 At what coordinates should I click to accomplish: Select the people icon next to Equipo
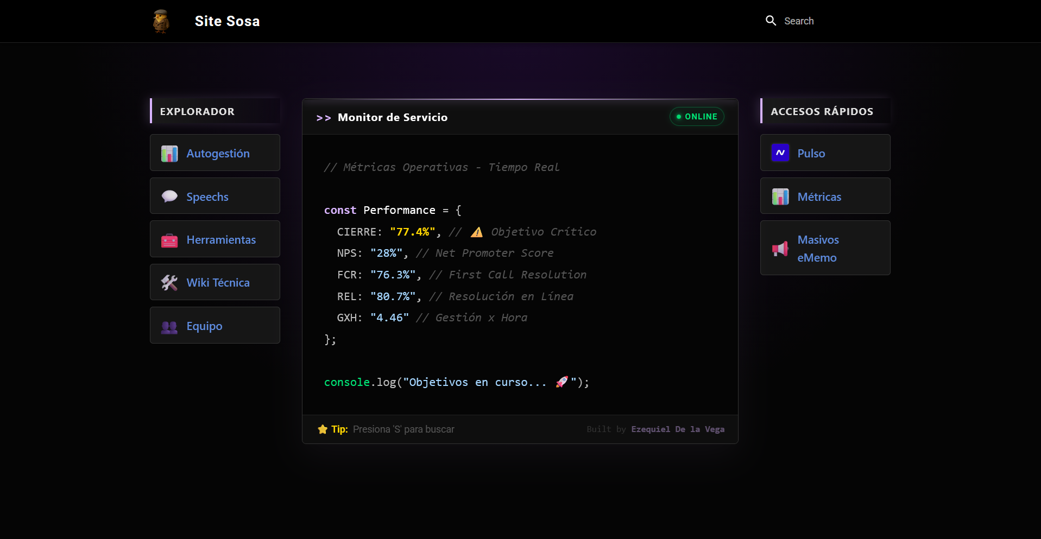point(169,326)
